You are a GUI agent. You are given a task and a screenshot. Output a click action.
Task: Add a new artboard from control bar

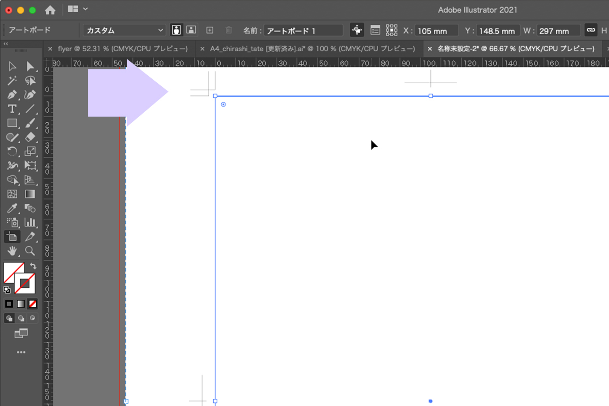click(210, 30)
